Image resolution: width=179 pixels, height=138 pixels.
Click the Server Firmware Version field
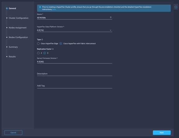click(75, 62)
